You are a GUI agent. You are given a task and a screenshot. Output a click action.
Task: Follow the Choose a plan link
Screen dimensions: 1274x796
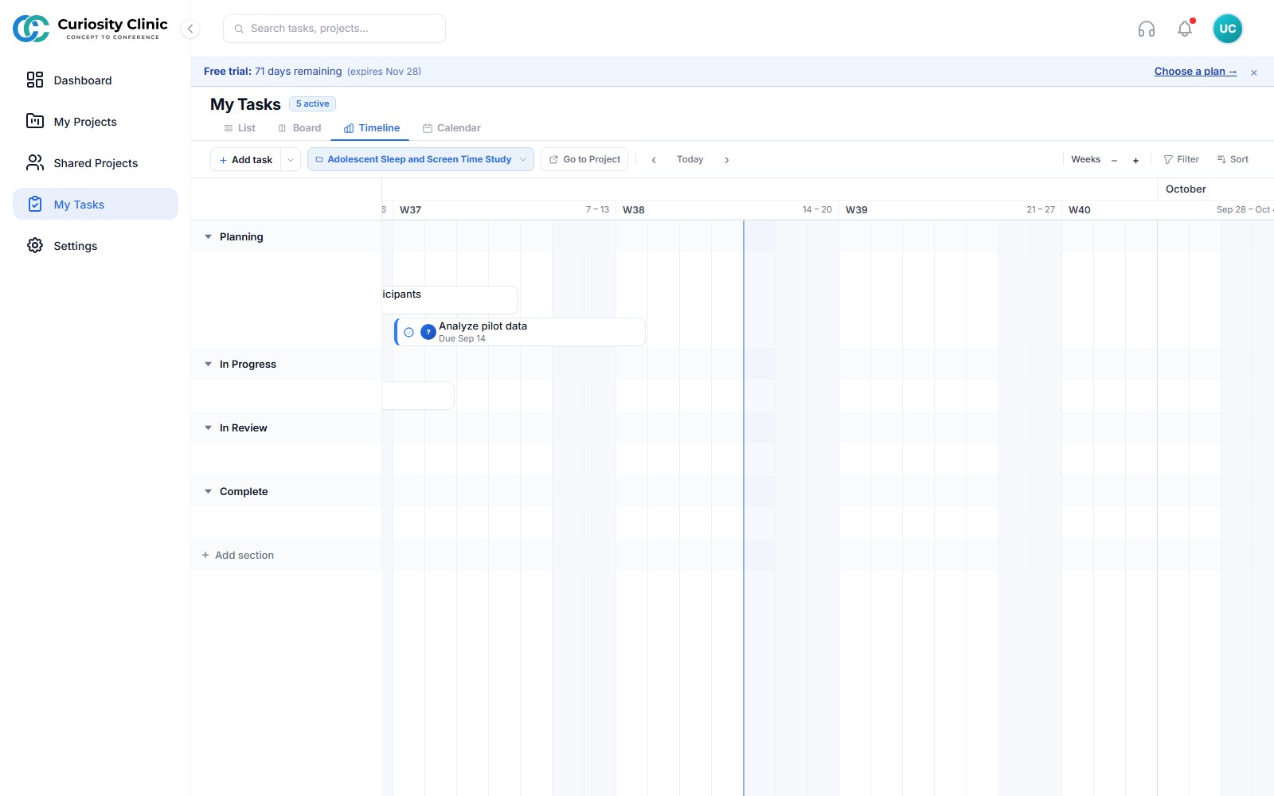pyautogui.click(x=1195, y=72)
